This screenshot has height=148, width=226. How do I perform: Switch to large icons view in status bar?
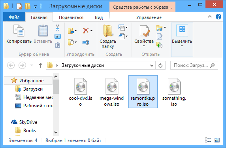pos(217,140)
